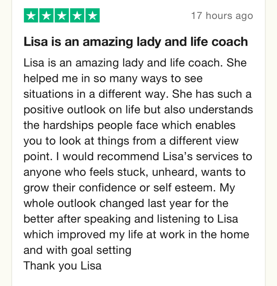Click the "Thank you Lisa" closing line
The height and width of the screenshot is (286, 277).
62,266
